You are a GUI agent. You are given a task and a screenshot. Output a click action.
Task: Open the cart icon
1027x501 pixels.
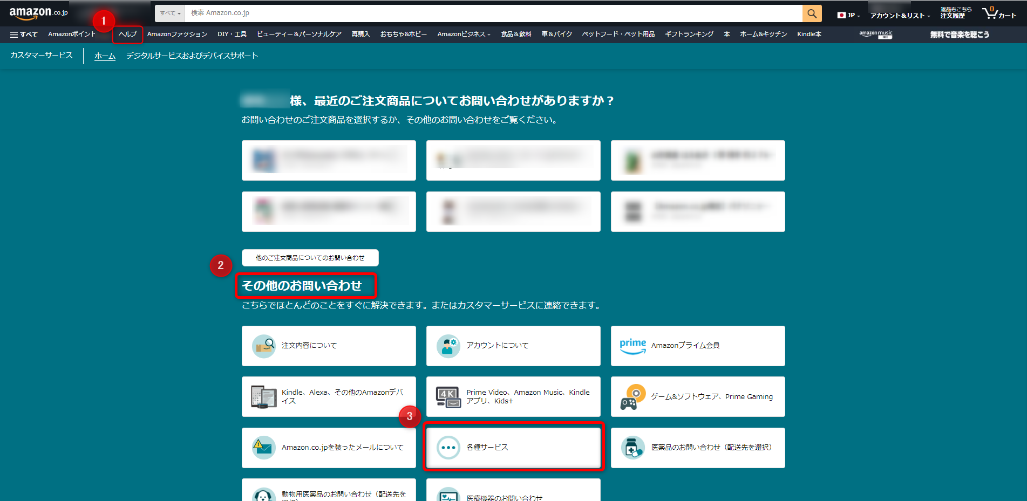(x=999, y=13)
